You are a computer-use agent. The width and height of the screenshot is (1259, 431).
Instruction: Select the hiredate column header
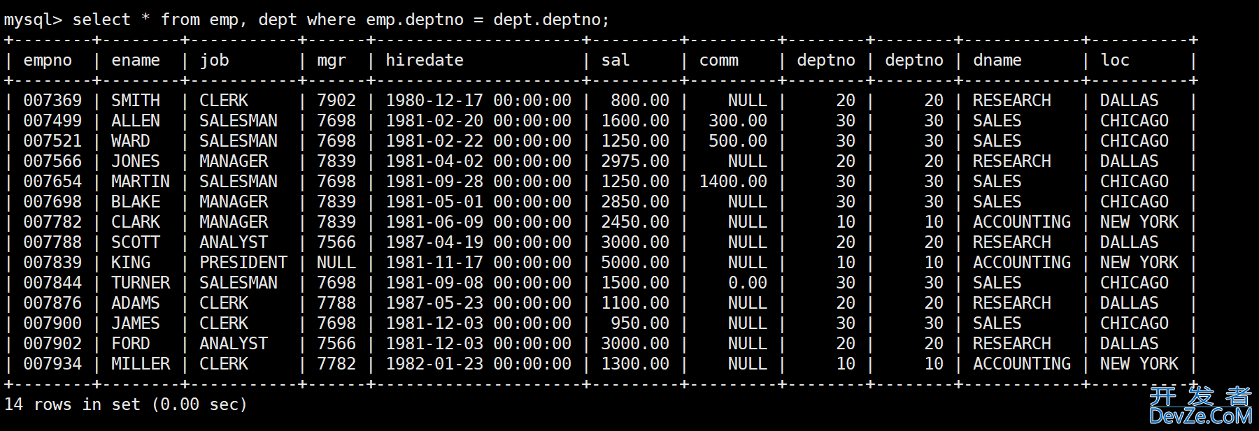tap(425, 61)
